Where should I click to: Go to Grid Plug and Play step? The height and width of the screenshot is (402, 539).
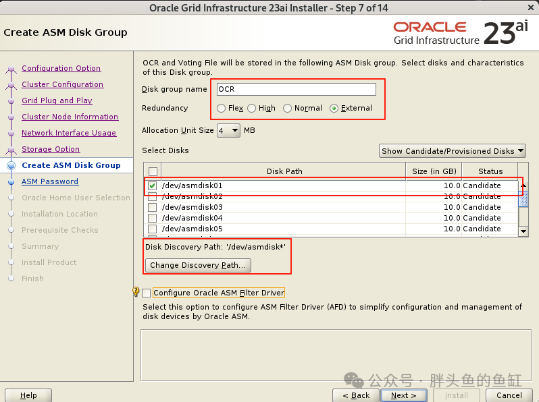(x=57, y=100)
